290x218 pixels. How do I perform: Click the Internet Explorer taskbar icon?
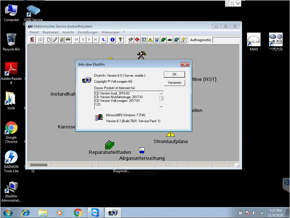tap(26, 213)
